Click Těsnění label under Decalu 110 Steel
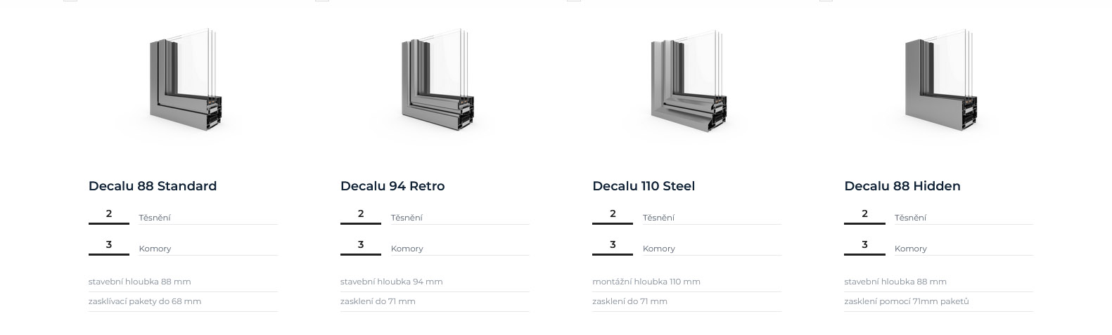Screen dimensions: 1112x335 658,218
